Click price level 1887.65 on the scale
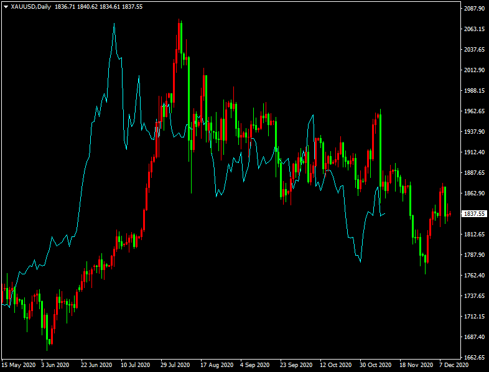This screenshot has height=372, width=489. click(x=474, y=173)
